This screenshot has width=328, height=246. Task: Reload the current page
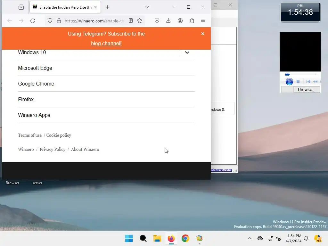pos(33,20)
